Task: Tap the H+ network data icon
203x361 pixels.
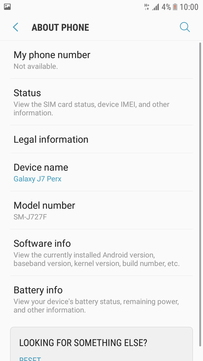Action: (147, 7)
